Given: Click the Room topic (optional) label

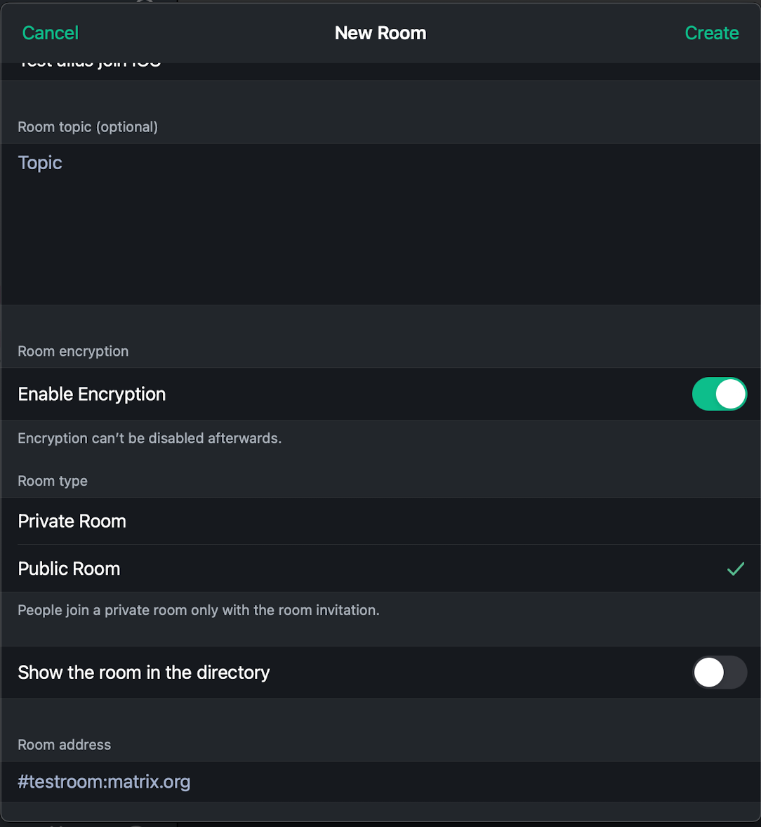Looking at the screenshot, I should pyautogui.click(x=88, y=127).
